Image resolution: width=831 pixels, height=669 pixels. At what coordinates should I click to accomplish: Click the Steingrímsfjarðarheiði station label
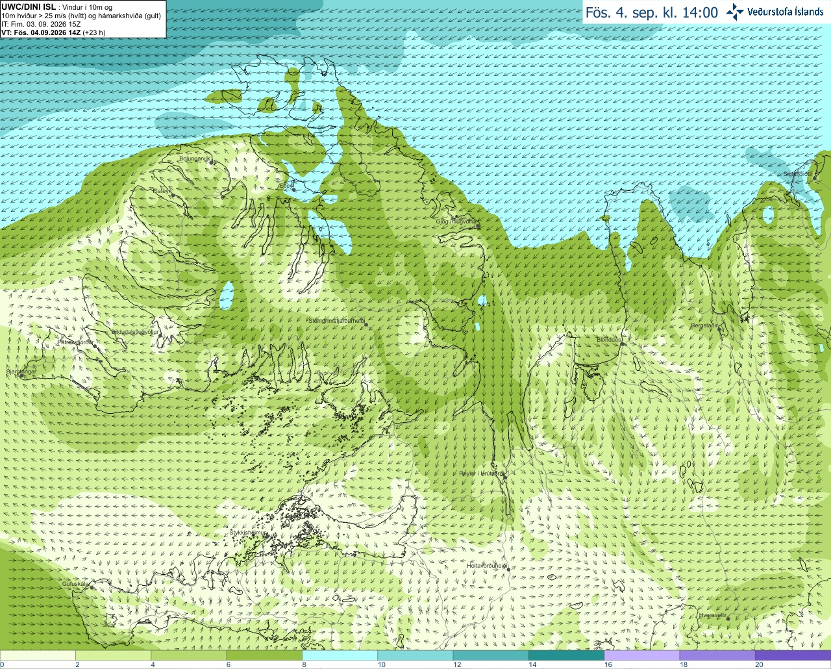tap(336, 321)
